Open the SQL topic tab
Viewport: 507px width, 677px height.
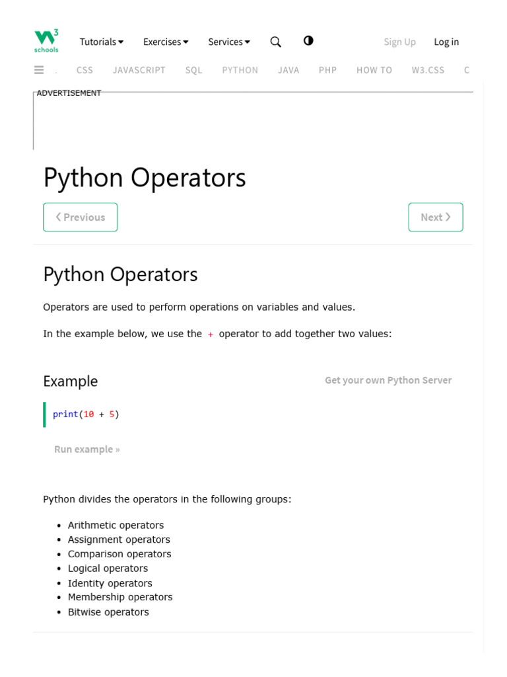click(x=194, y=70)
